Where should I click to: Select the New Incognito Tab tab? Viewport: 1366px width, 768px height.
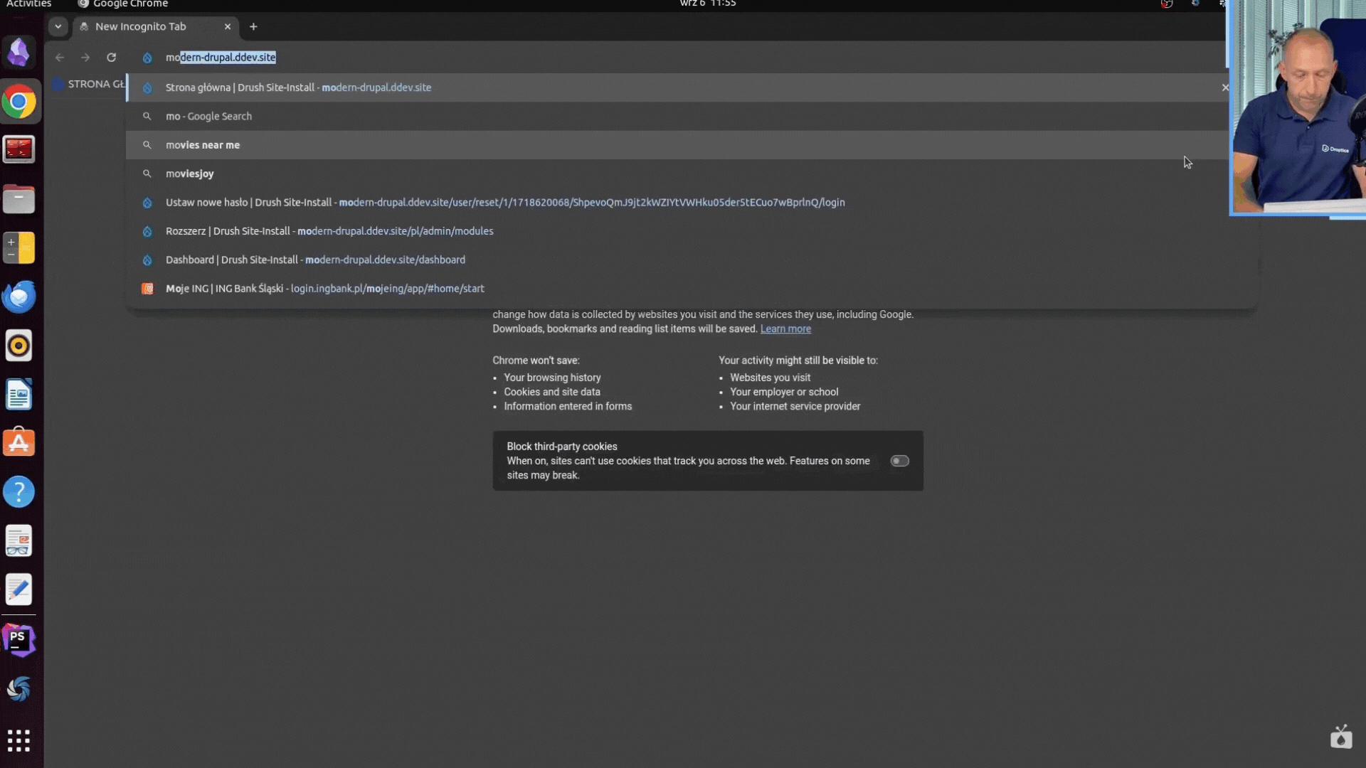tap(155, 26)
